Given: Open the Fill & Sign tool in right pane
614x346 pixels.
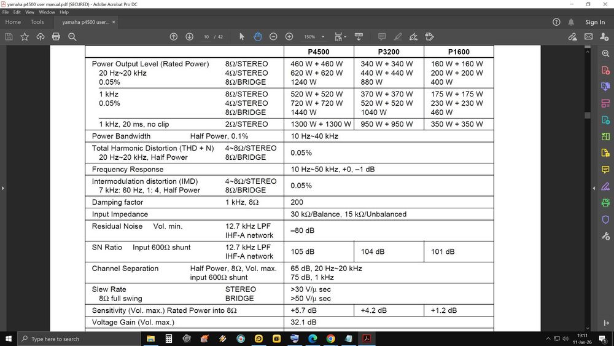Looking at the screenshot, I should tap(605, 186).
